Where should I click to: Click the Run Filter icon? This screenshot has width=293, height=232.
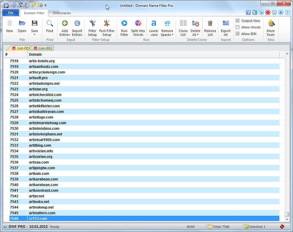coord(124,23)
